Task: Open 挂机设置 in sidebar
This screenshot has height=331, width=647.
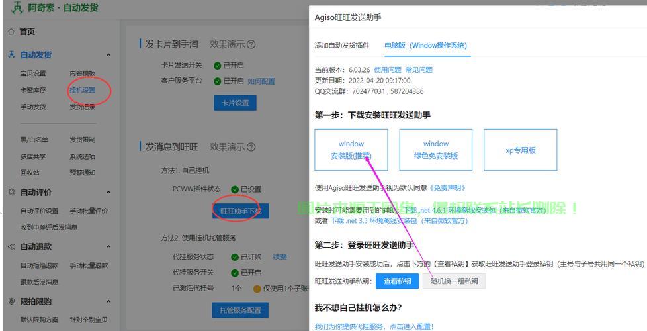Action: 82,90
